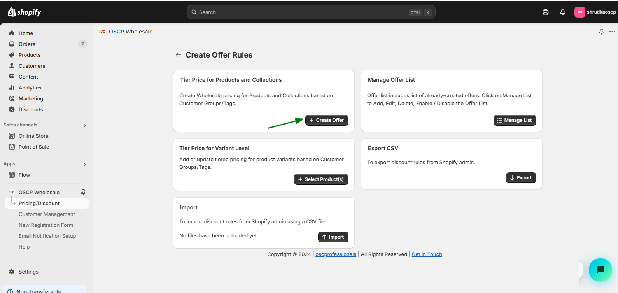Screen dimensions: 618x293
Task: Open the notifications bell
Action: (x=562, y=12)
